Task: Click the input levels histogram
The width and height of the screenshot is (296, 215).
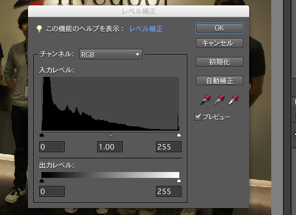Action: tap(110, 104)
